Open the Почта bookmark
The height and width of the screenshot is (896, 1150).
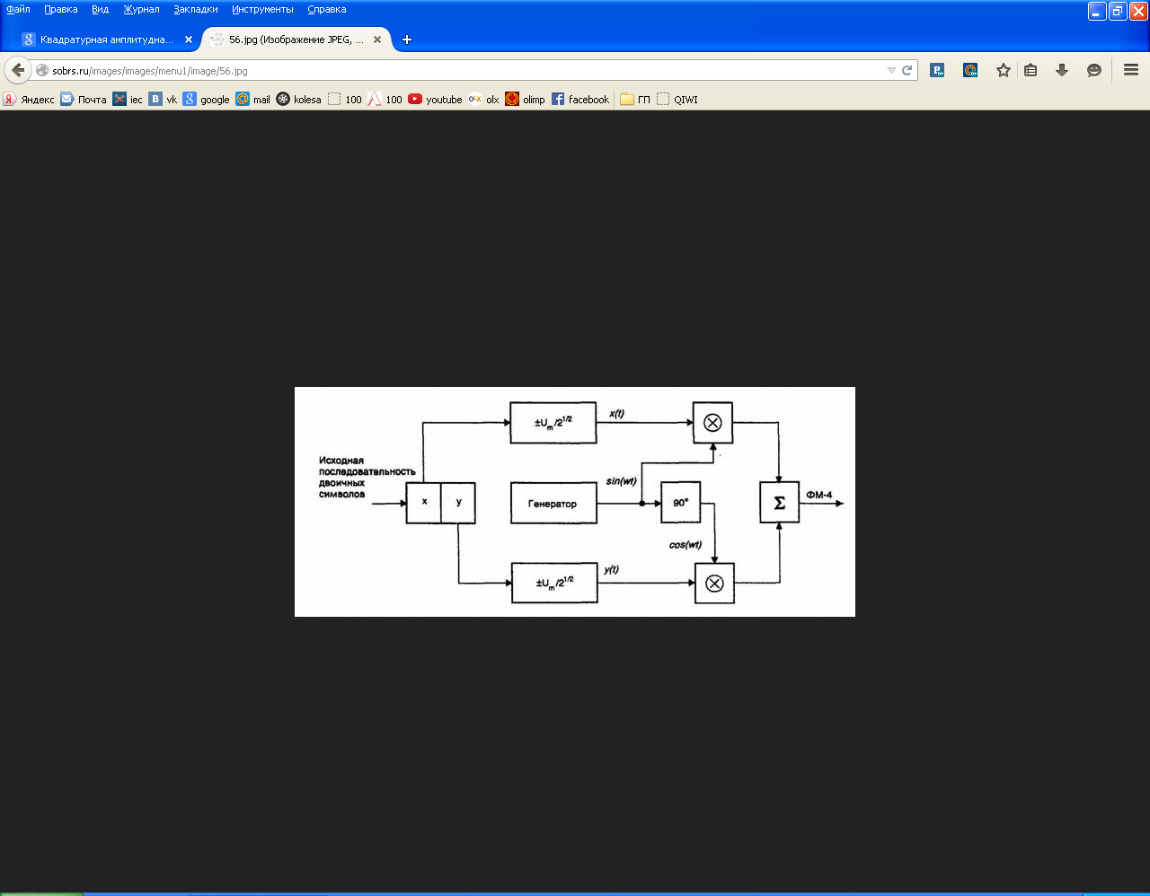84,100
